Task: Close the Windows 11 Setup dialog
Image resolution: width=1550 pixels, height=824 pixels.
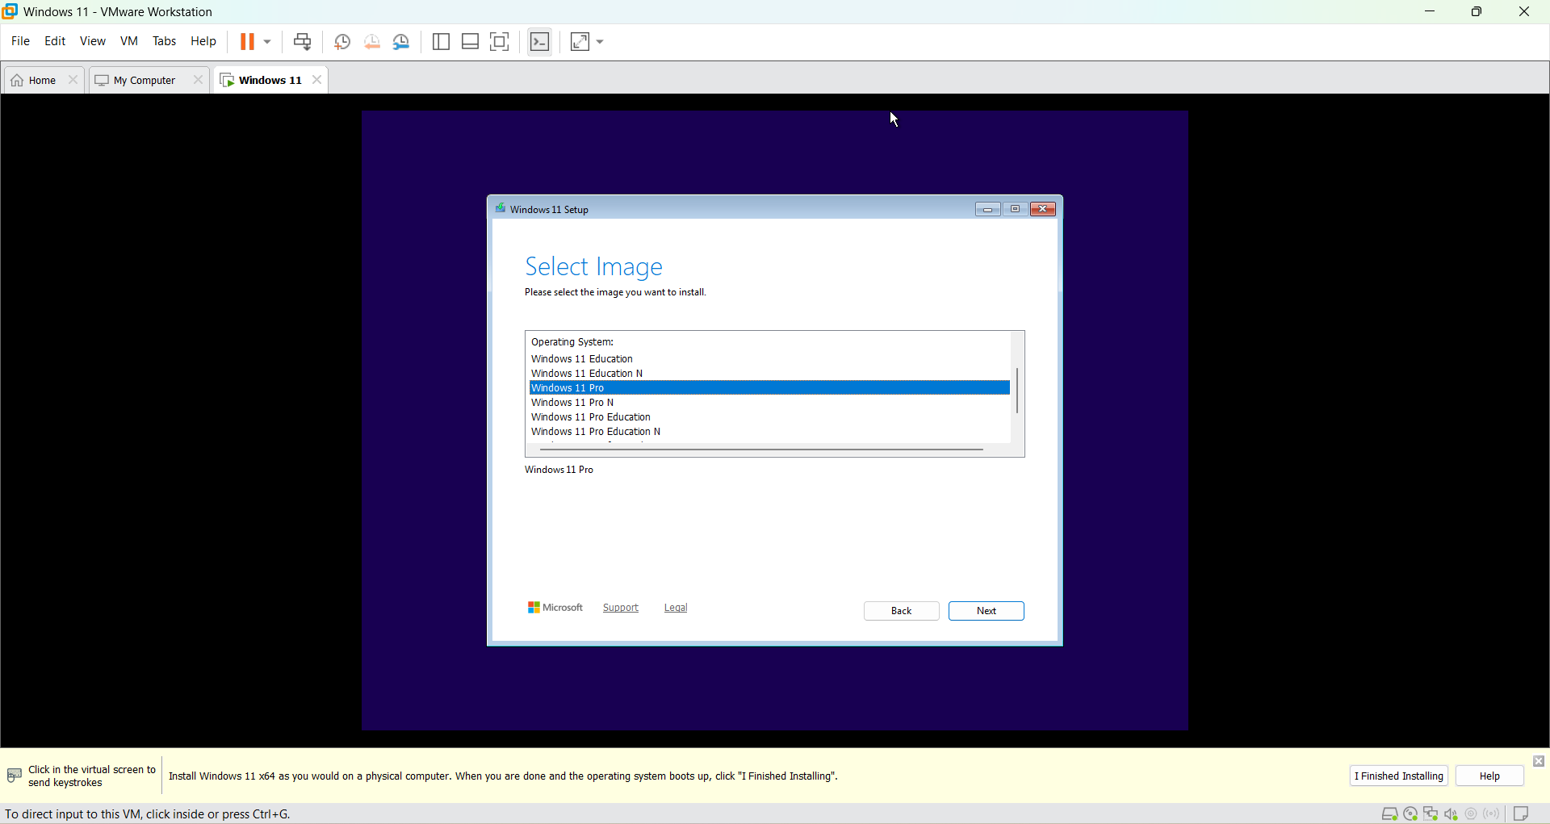Action: [1043, 209]
